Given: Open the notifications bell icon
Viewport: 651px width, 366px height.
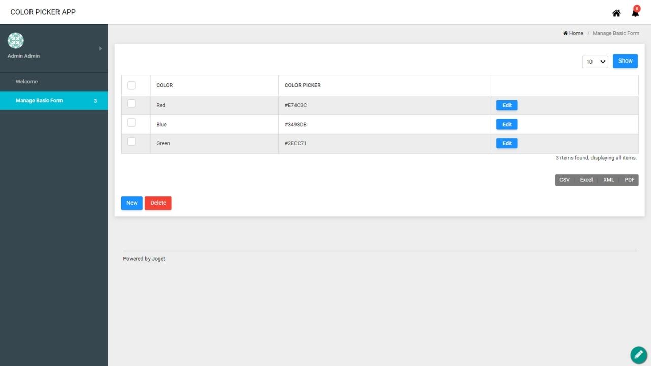Looking at the screenshot, I should point(635,13).
